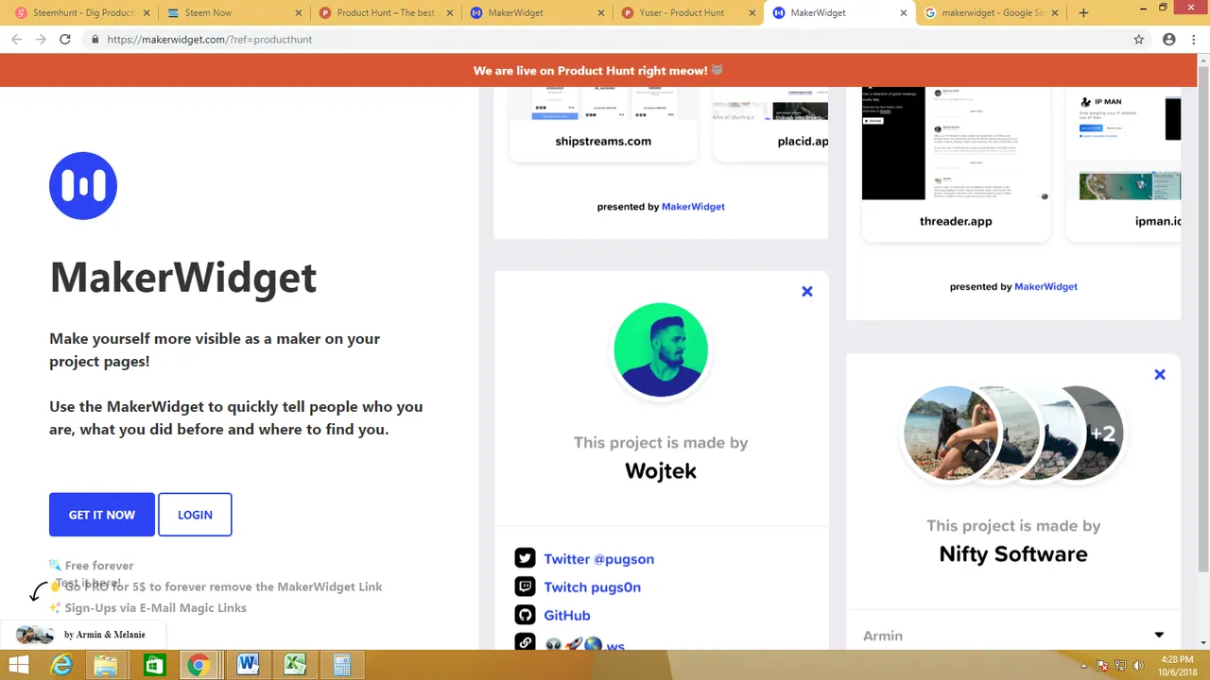Image resolution: width=1210 pixels, height=680 pixels.
Task: Bookmark this page with the star icon
Action: (x=1139, y=40)
